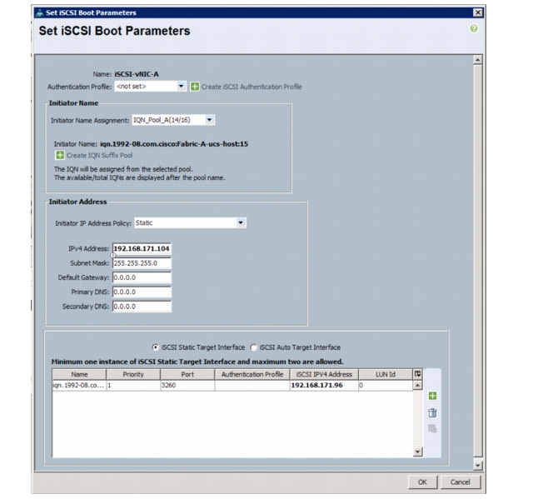Screen dimensions: 533x499
Task: Select iSCSI Static Target Interface radio button
Action: (x=156, y=347)
